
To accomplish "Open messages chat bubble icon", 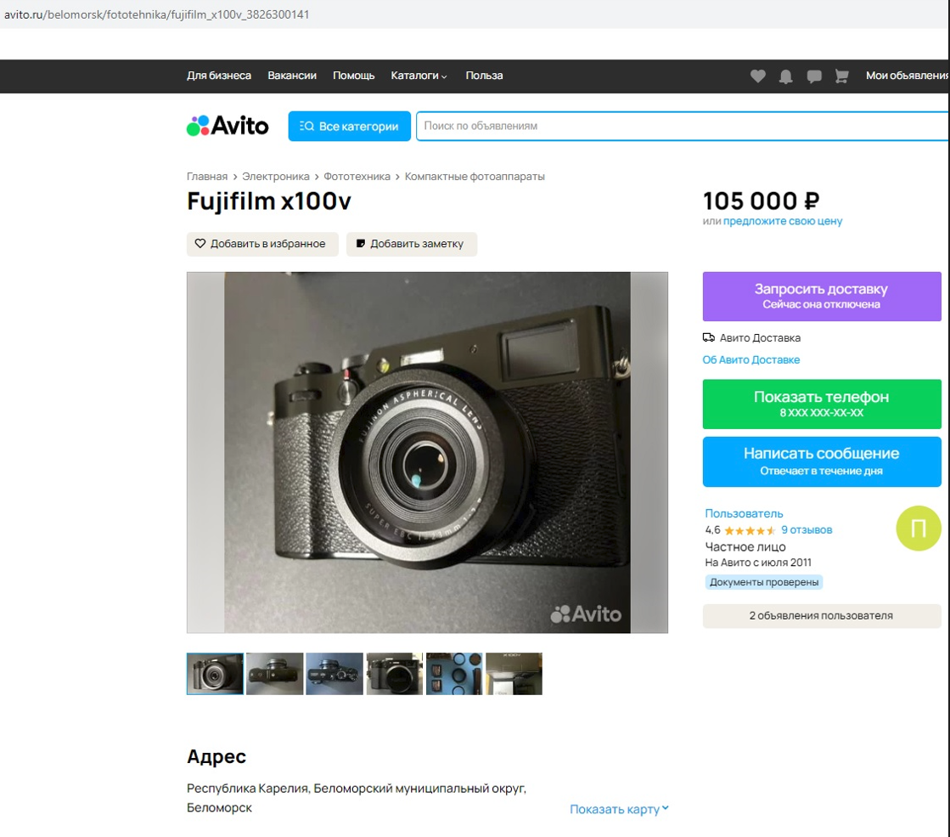I will click(813, 76).
